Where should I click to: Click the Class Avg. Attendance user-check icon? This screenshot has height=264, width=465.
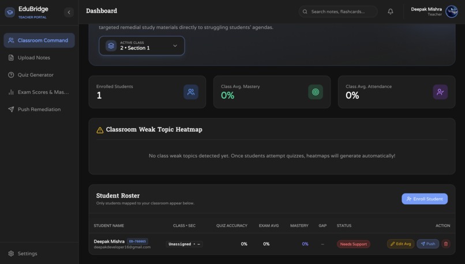(440, 92)
